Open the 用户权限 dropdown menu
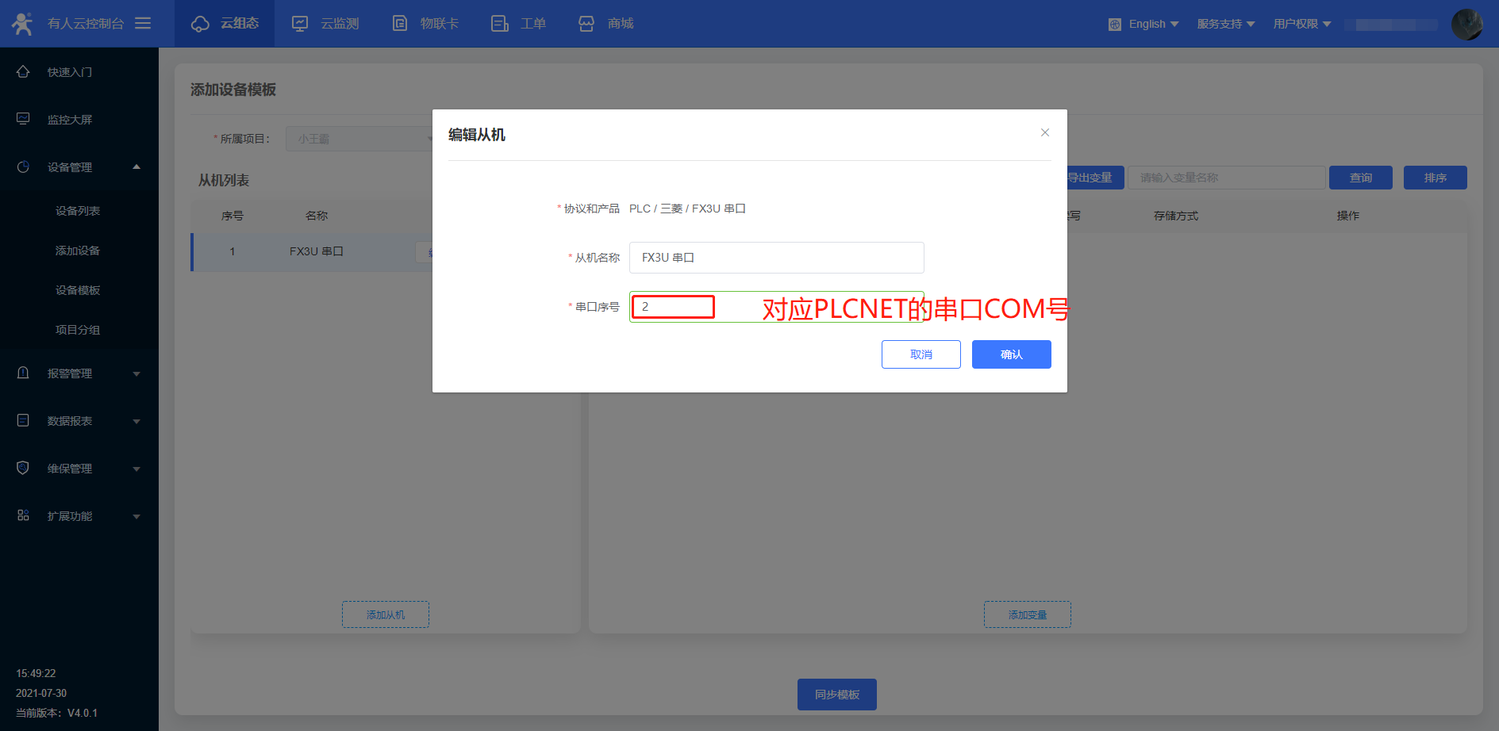Image resolution: width=1499 pixels, height=731 pixels. [x=1301, y=24]
